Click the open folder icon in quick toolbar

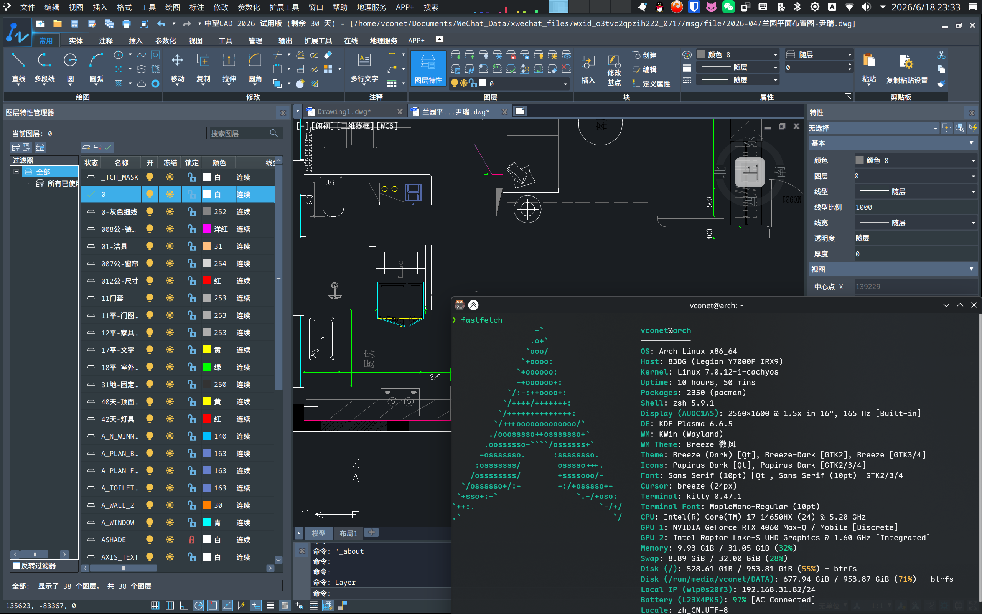pos(58,24)
